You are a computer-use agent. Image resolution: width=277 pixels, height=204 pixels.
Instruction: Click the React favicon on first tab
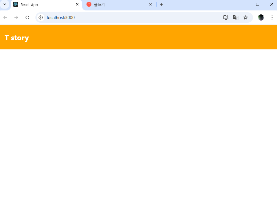(x=16, y=4)
